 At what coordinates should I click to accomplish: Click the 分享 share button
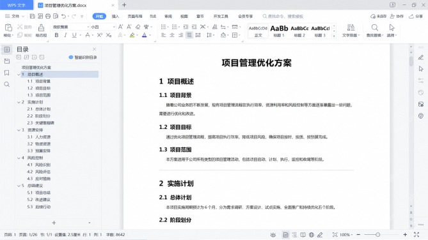(416, 17)
